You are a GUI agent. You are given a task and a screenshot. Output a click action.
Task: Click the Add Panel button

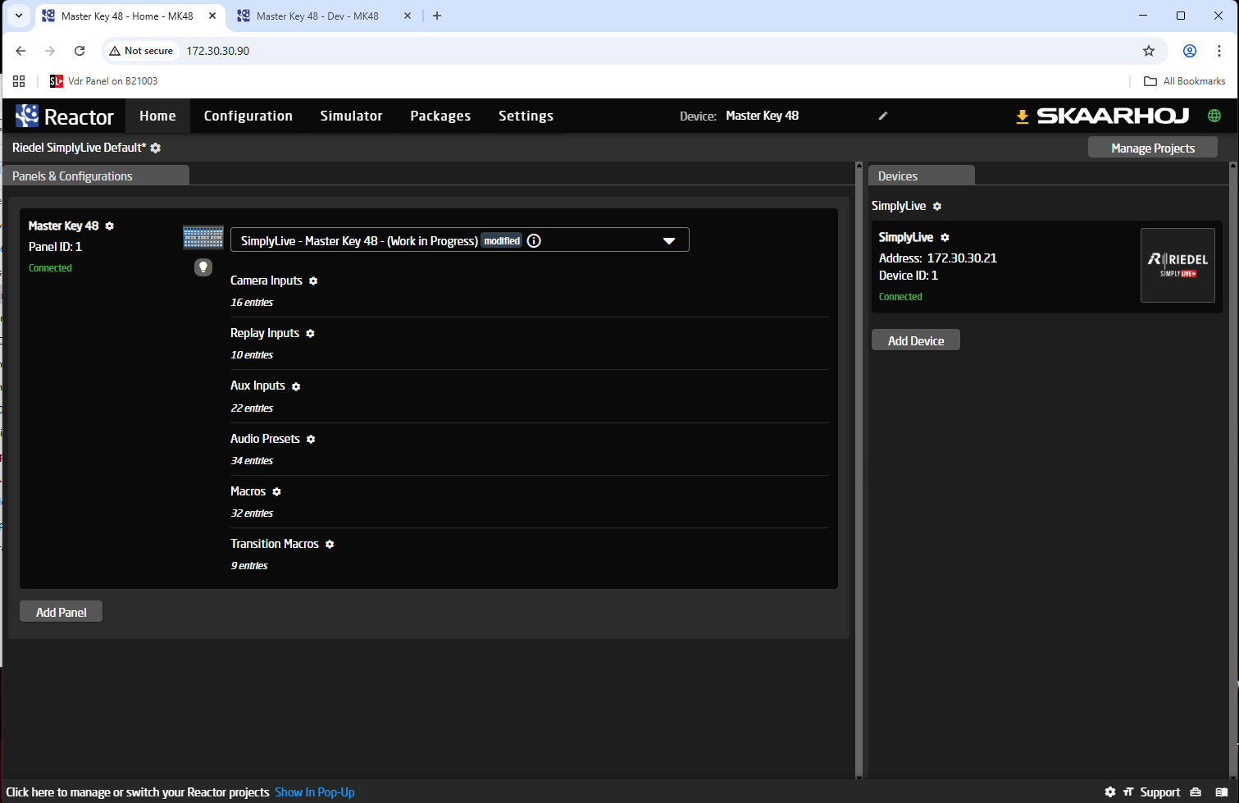(x=61, y=612)
